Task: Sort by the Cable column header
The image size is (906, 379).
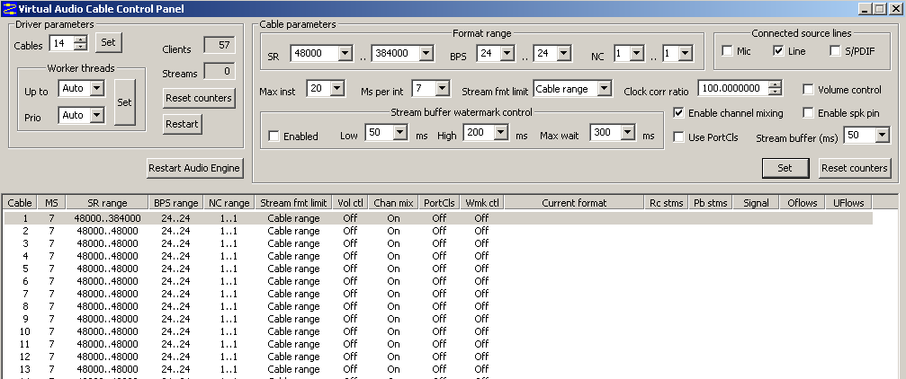Action: tap(20, 202)
